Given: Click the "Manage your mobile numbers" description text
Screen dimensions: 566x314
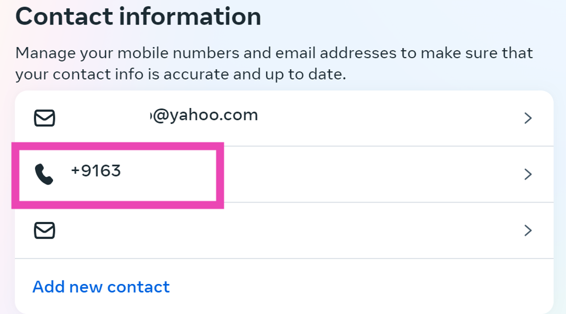Looking at the screenshot, I should (125, 52).
